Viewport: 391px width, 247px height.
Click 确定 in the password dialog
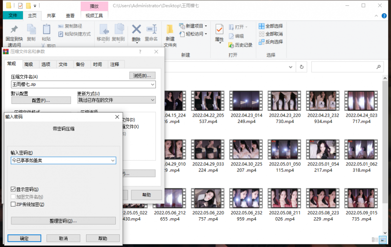coord(24,238)
